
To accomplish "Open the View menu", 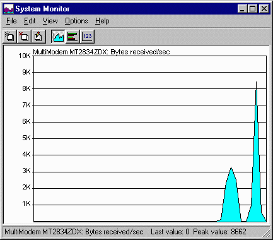I will tap(50, 21).
